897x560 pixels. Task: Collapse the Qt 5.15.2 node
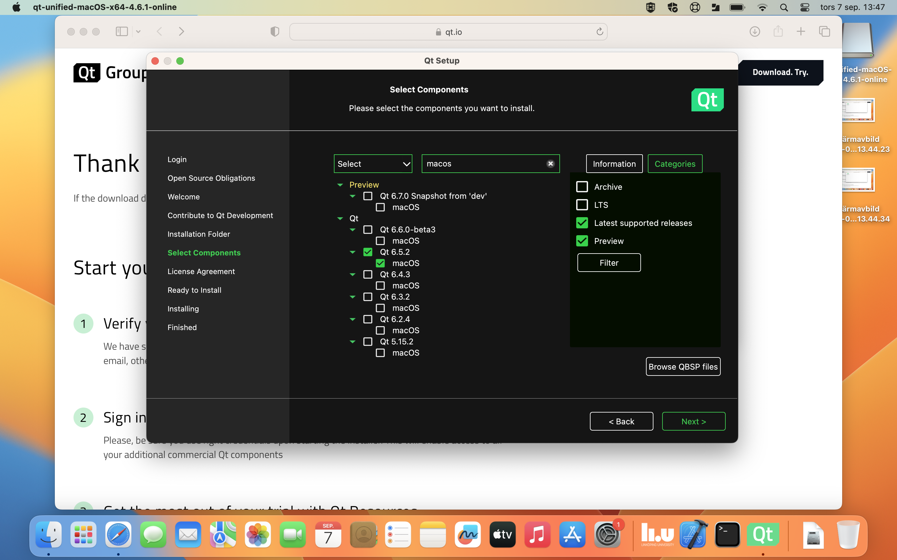[x=353, y=342]
